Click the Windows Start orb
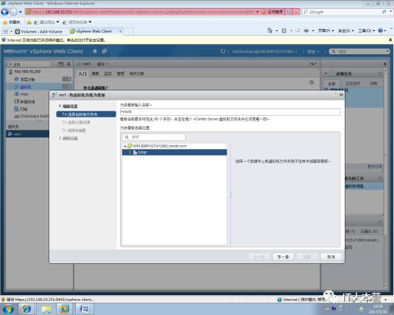 [8, 309]
